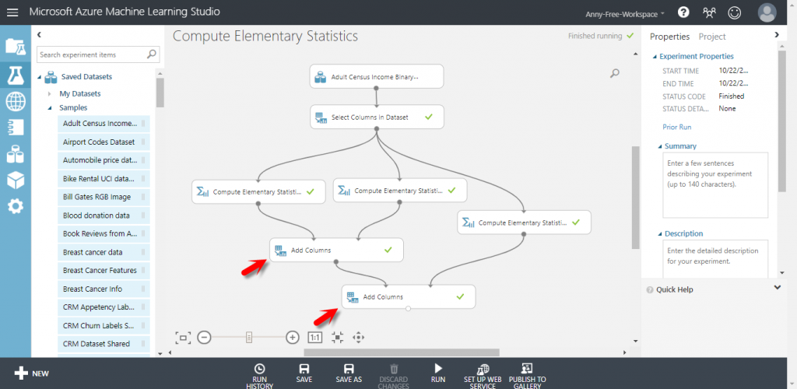Click the NEW plus button
The width and height of the screenshot is (797, 389).
(x=31, y=373)
